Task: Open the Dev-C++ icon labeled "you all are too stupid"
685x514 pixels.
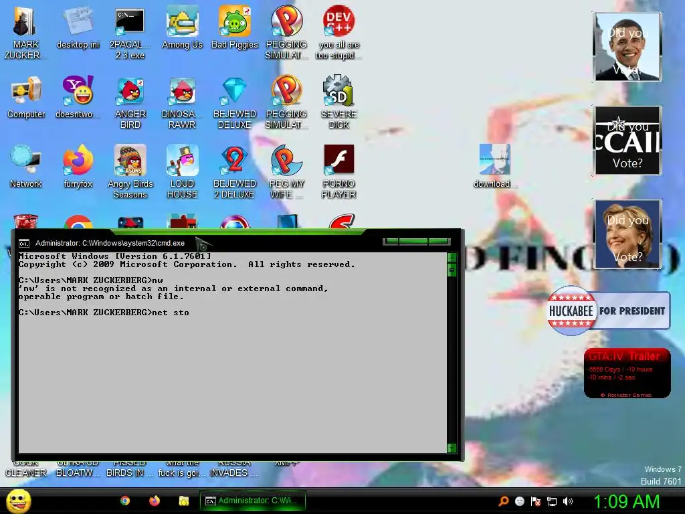Action: click(x=338, y=32)
